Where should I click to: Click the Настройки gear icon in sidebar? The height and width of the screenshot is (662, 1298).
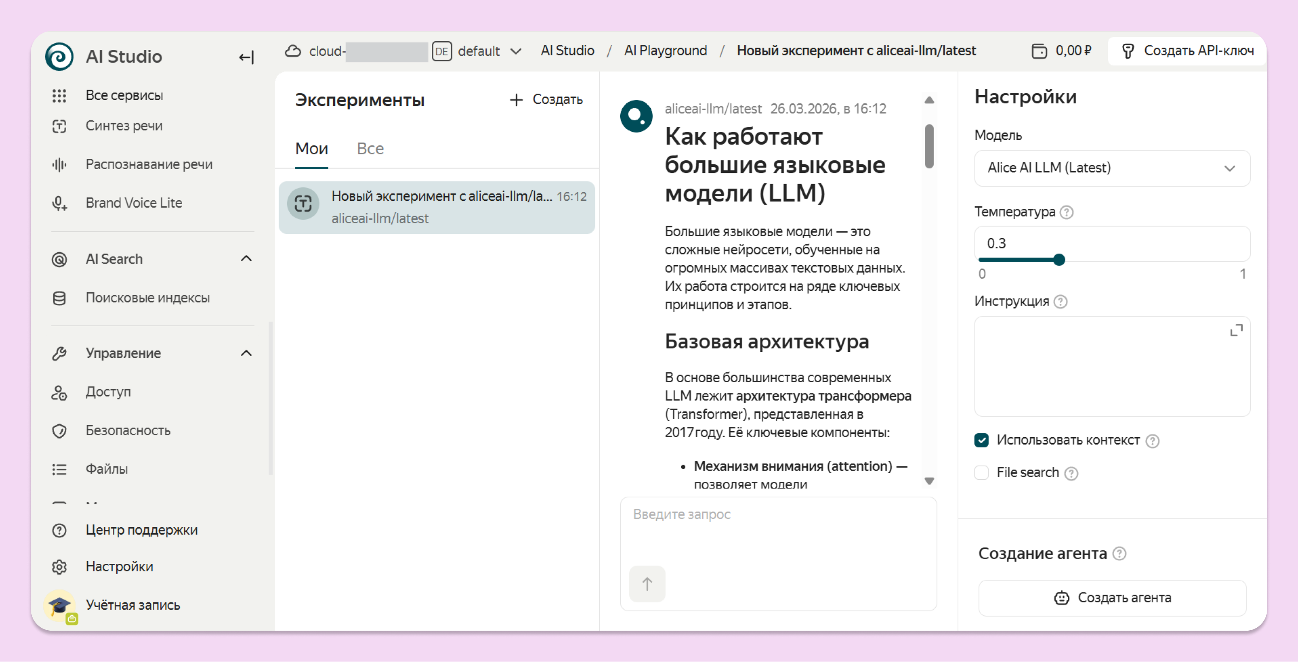59,567
